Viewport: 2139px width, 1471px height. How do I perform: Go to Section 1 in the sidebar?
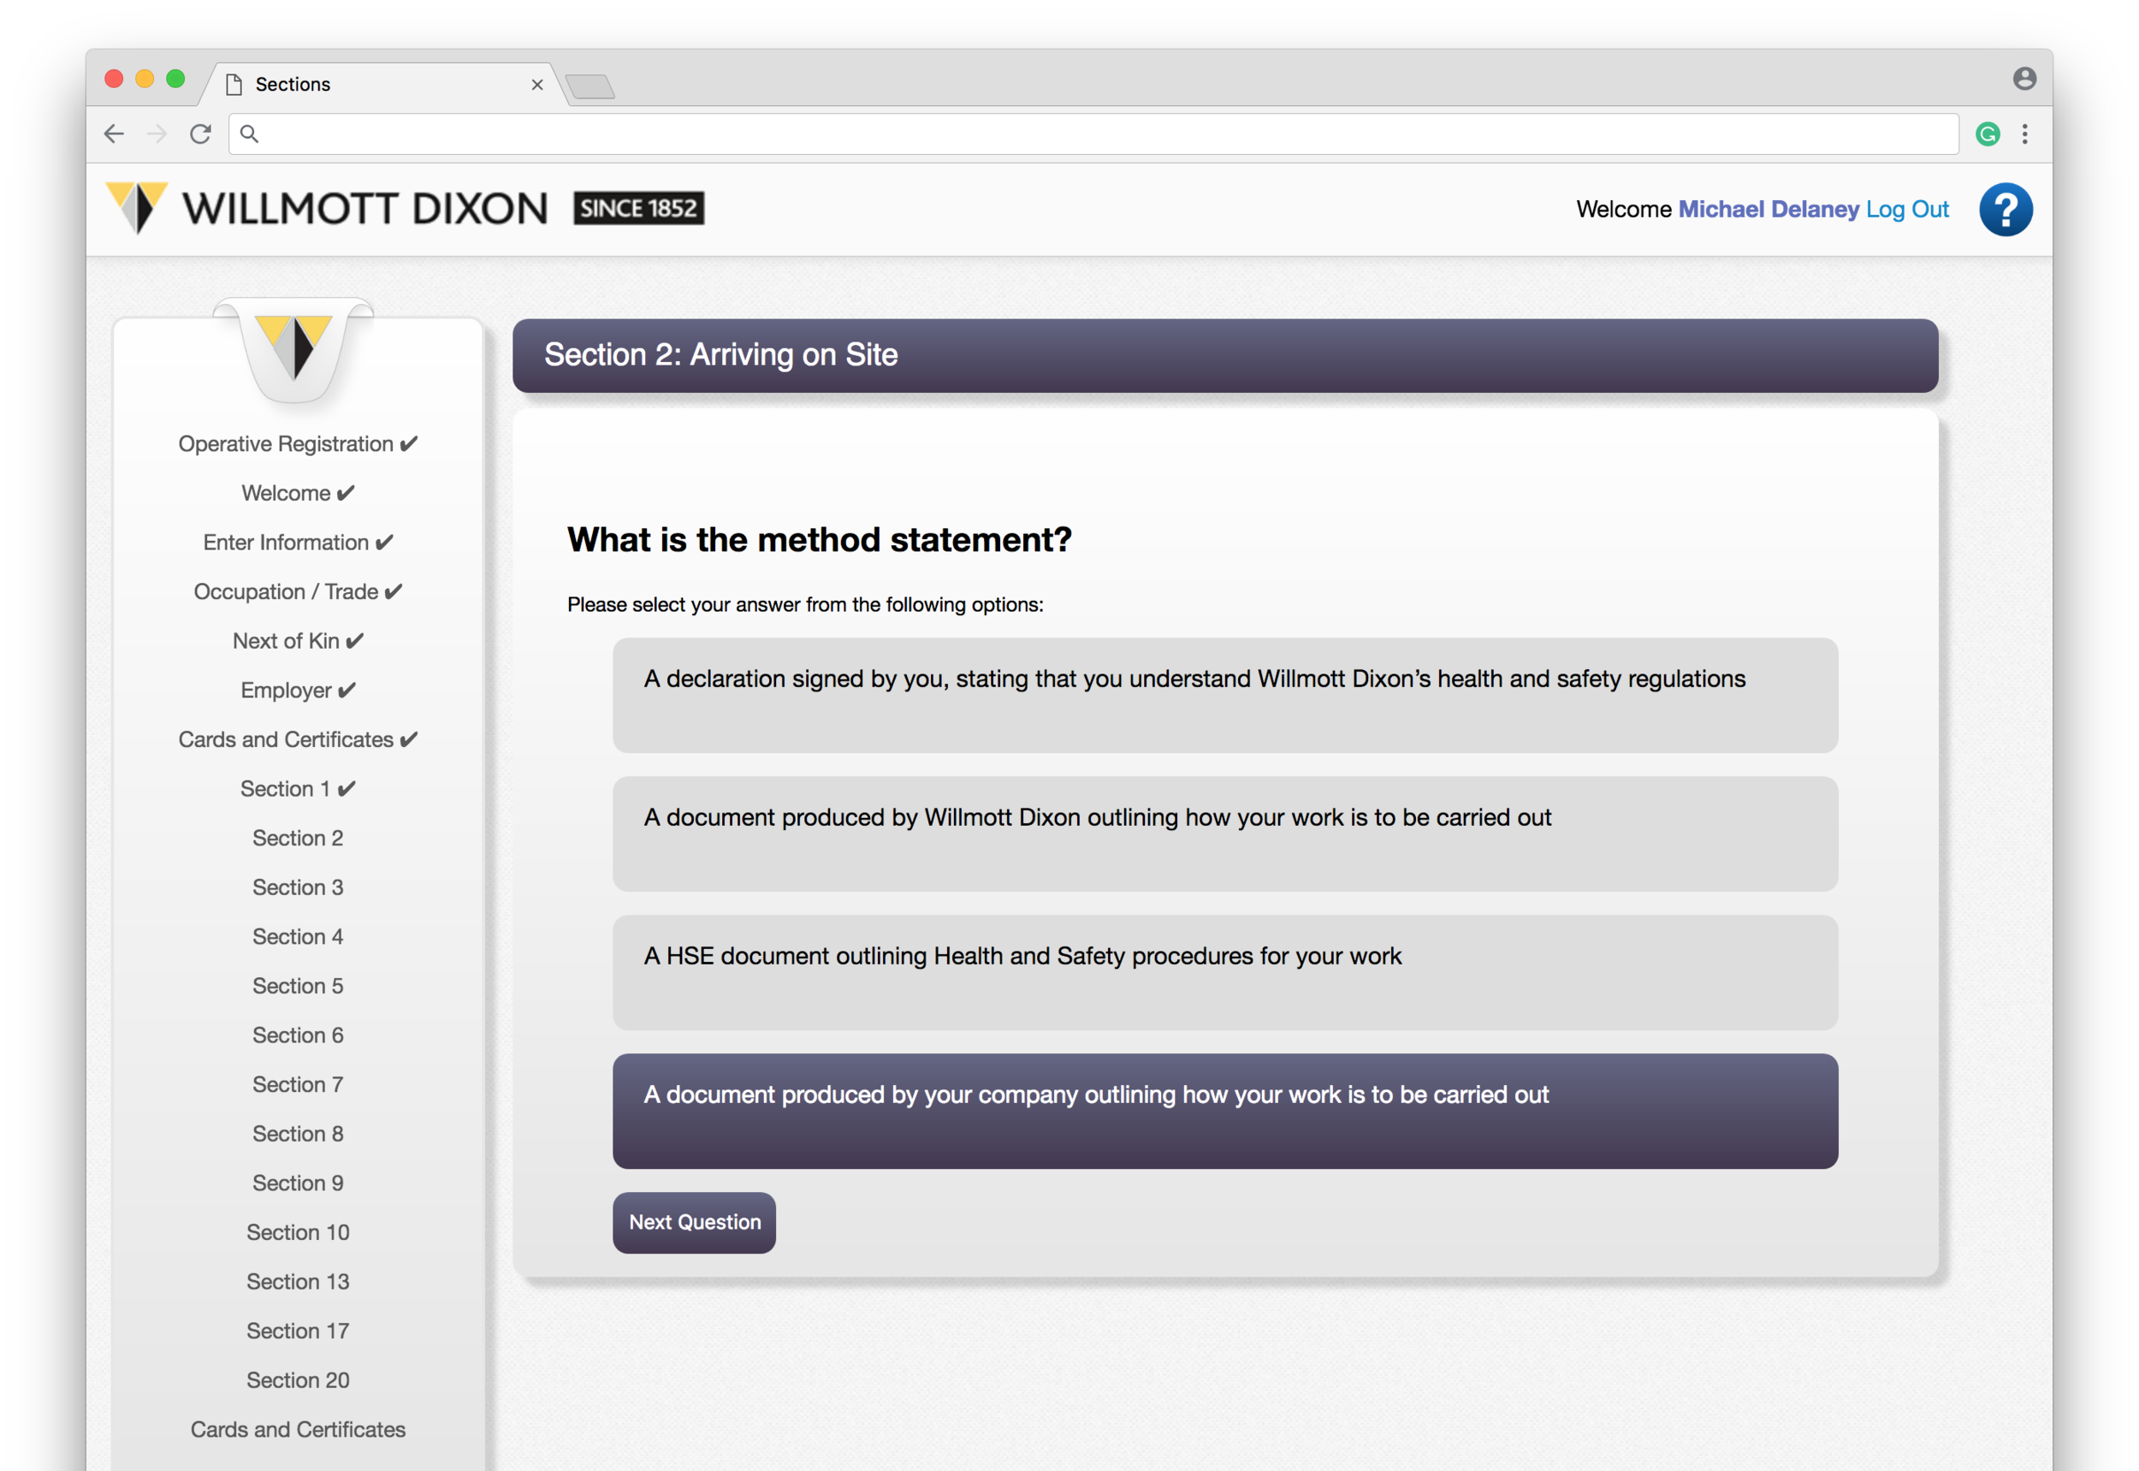pos(298,789)
